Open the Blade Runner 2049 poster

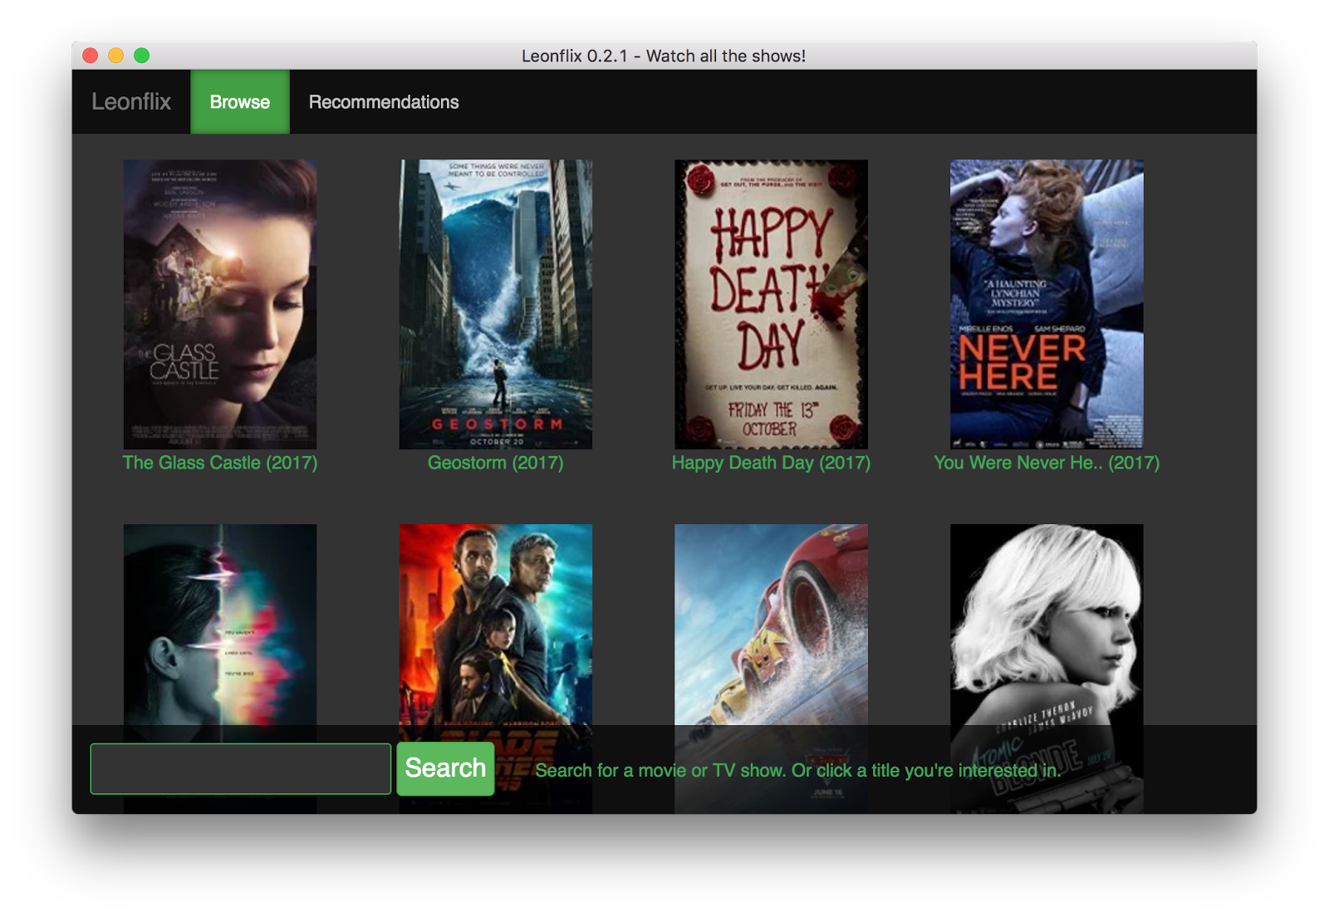coord(496,625)
